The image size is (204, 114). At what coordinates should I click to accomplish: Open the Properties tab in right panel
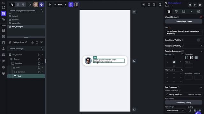pos(169,11)
